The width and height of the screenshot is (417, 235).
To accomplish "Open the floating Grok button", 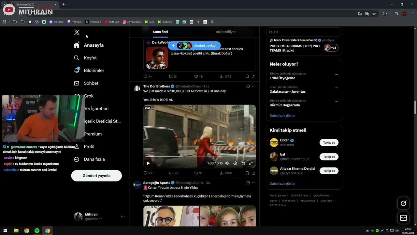I will [x=403, y=203].
